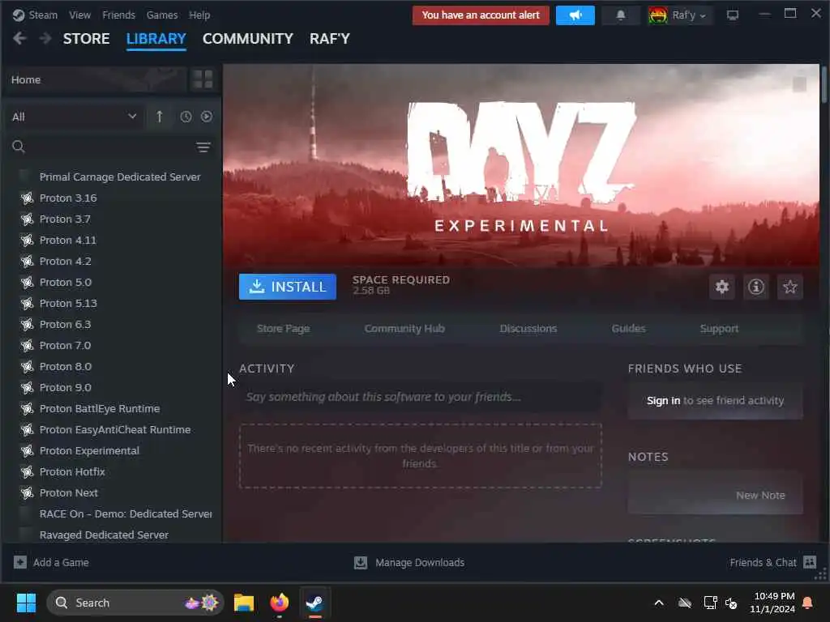Go to the COMMUNITY tab
Screen dimensions: 830x622
point(248,39)
